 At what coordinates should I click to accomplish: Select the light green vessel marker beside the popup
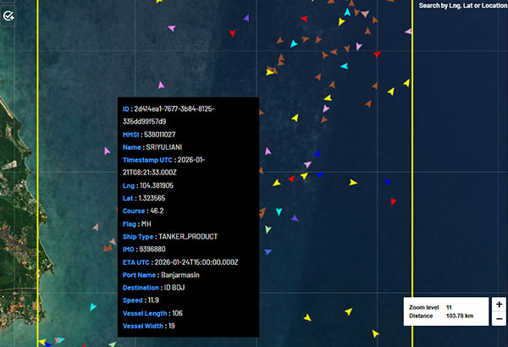(x=268, y=229)
